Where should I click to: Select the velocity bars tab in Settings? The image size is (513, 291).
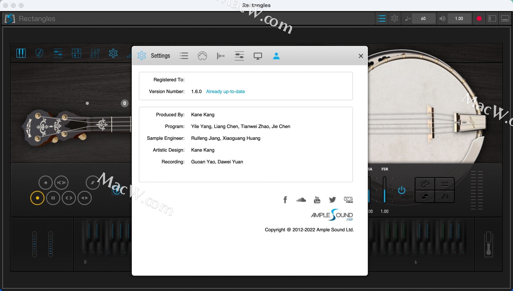click(x=221, y=56)
